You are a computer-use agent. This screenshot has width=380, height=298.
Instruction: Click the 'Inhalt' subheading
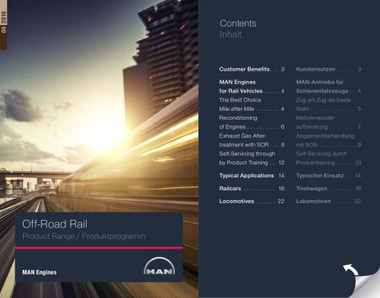point(230,34)
